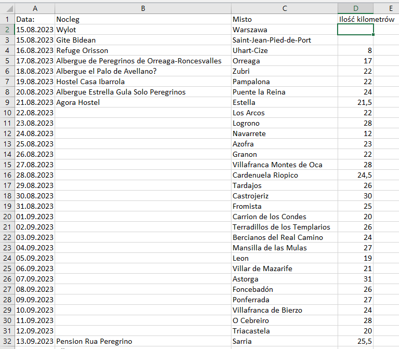The width and height of the screenshot is (399, 349).
Task: Select column A header
Action: (35, 8)
